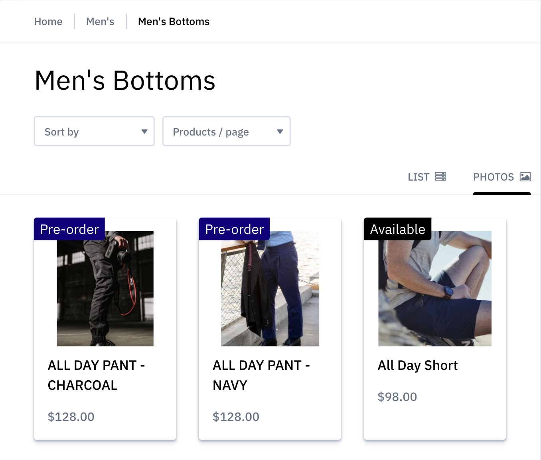Open the Sort by dropdown
The height and width of the screenshot is (460, 541).
(94, 132)
